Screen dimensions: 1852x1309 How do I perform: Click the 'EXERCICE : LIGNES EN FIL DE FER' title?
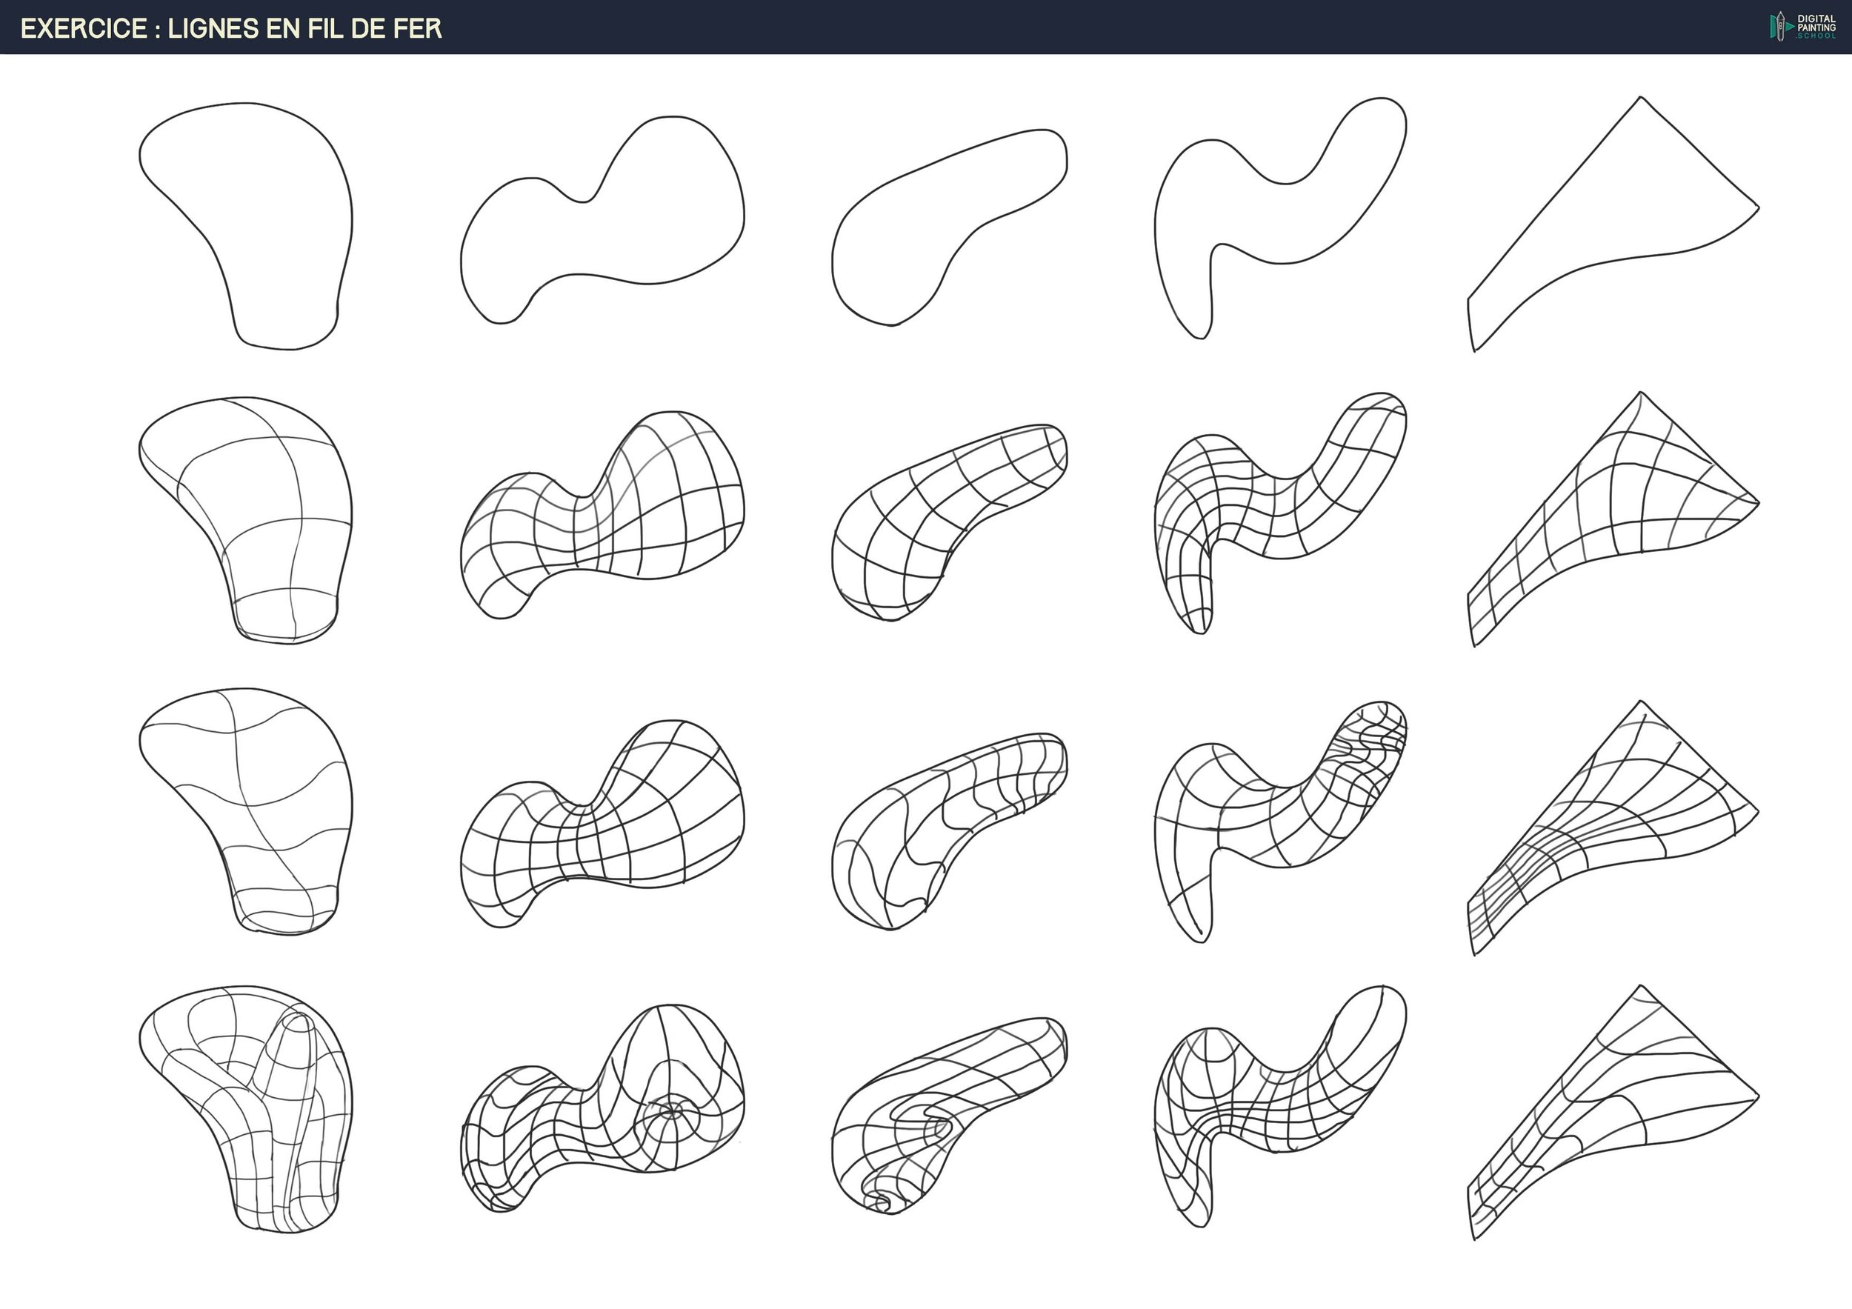pos(230,29)
